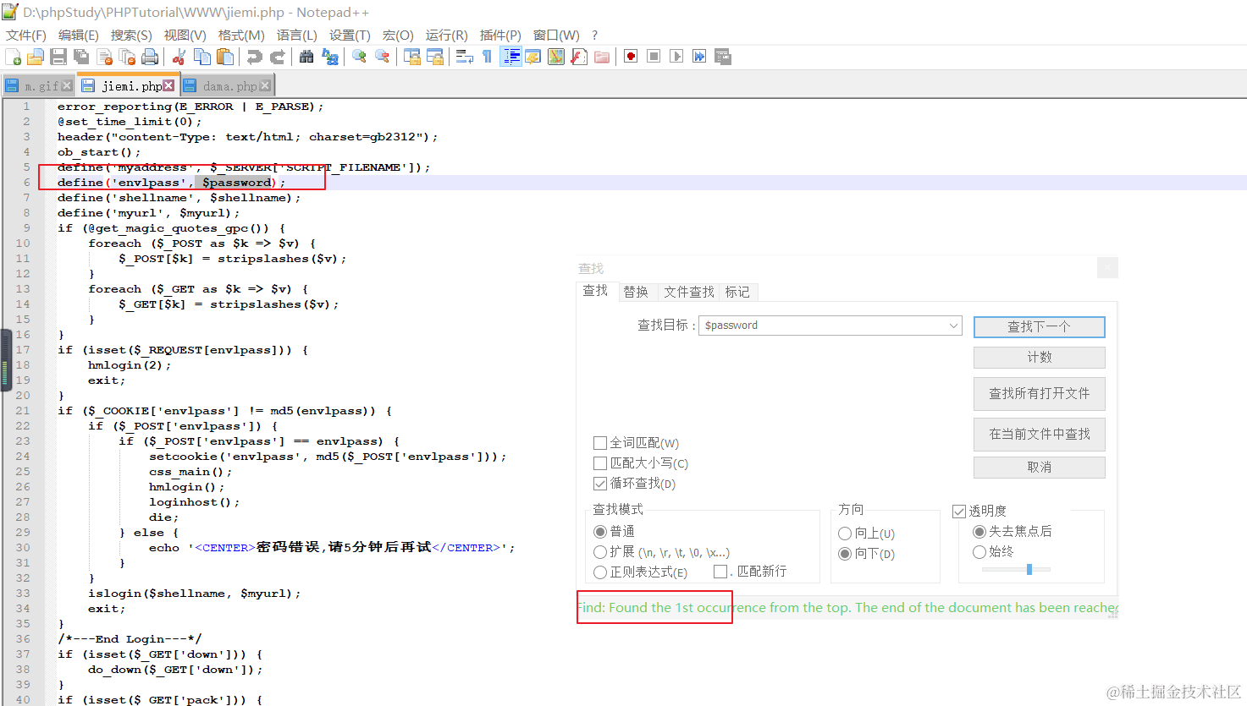The image size is (1247, 706).
Task: Click the Open file folder icon
Action: (36, 57)
